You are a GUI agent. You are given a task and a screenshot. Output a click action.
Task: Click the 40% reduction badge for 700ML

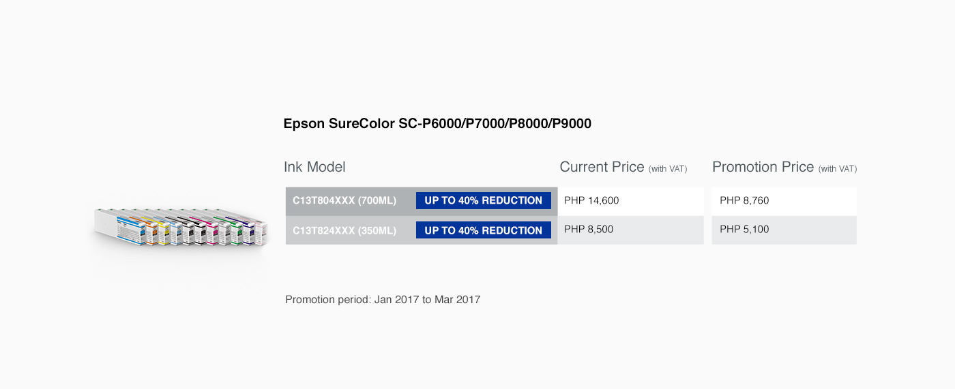tap(483, 200)
